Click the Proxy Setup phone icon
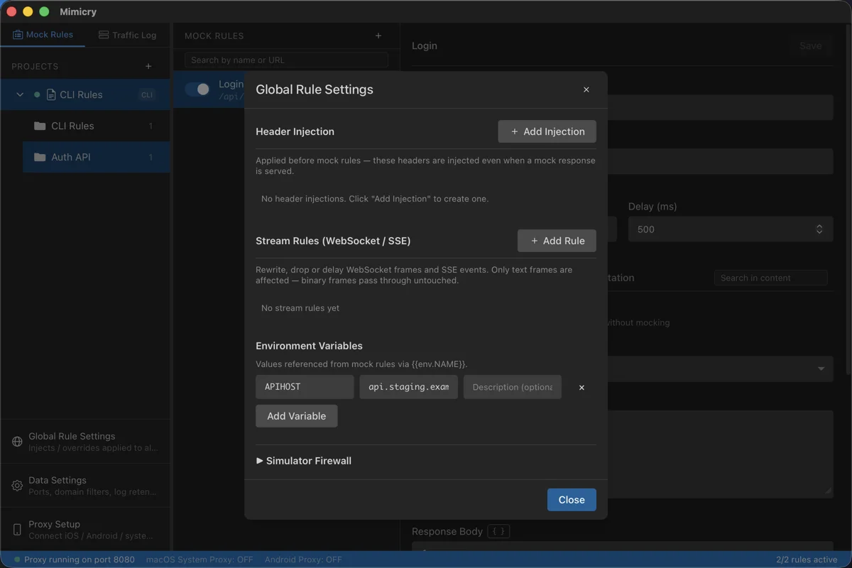 (x=17, y=530)
